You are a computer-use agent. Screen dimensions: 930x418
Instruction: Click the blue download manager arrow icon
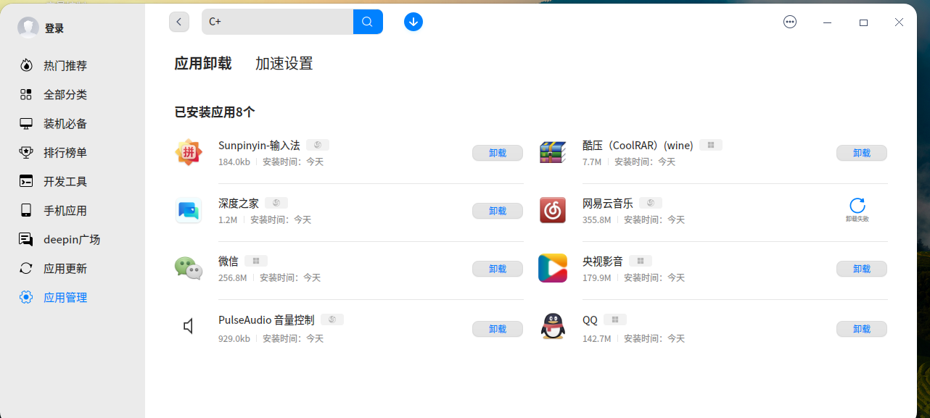(413, 22)
